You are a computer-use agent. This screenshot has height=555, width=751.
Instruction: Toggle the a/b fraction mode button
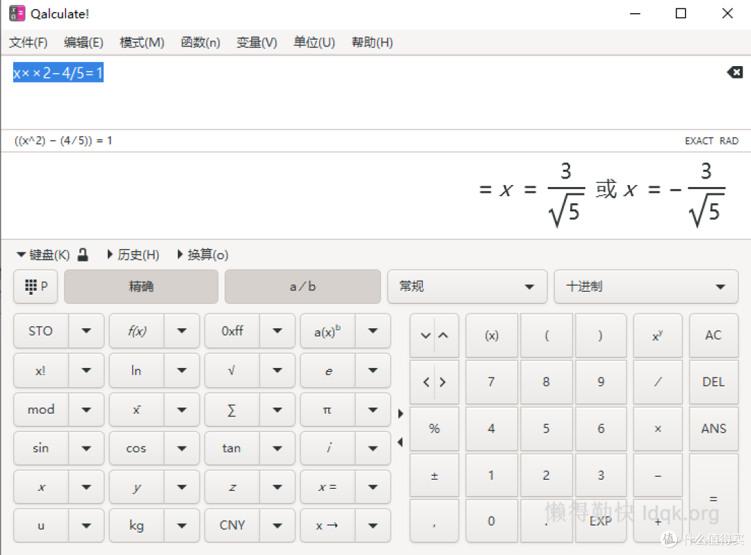pos(302,287)
